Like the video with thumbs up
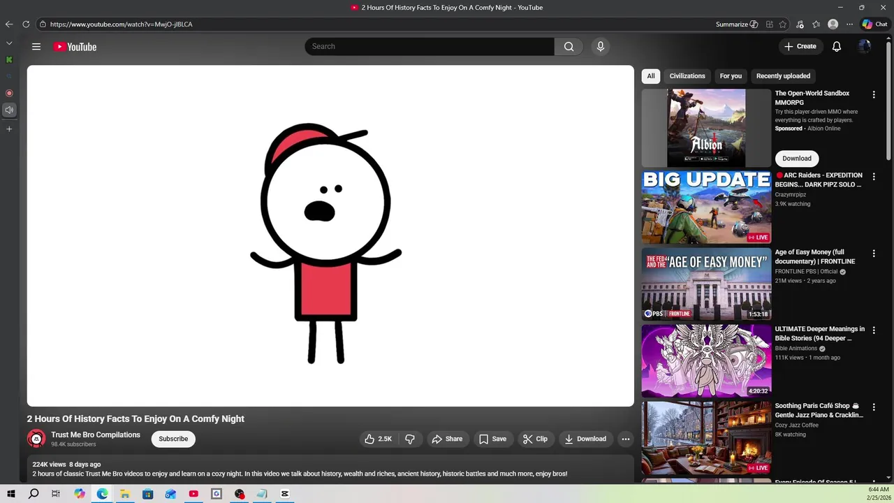 coord(378,439)
